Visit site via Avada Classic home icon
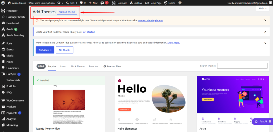The height and width of the screenshot is (132, 273). [9, 3]
